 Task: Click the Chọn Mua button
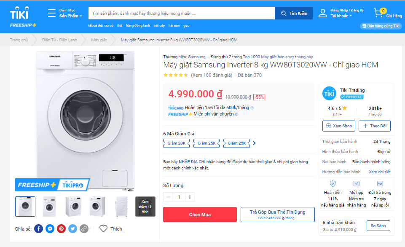pos(200,215)
